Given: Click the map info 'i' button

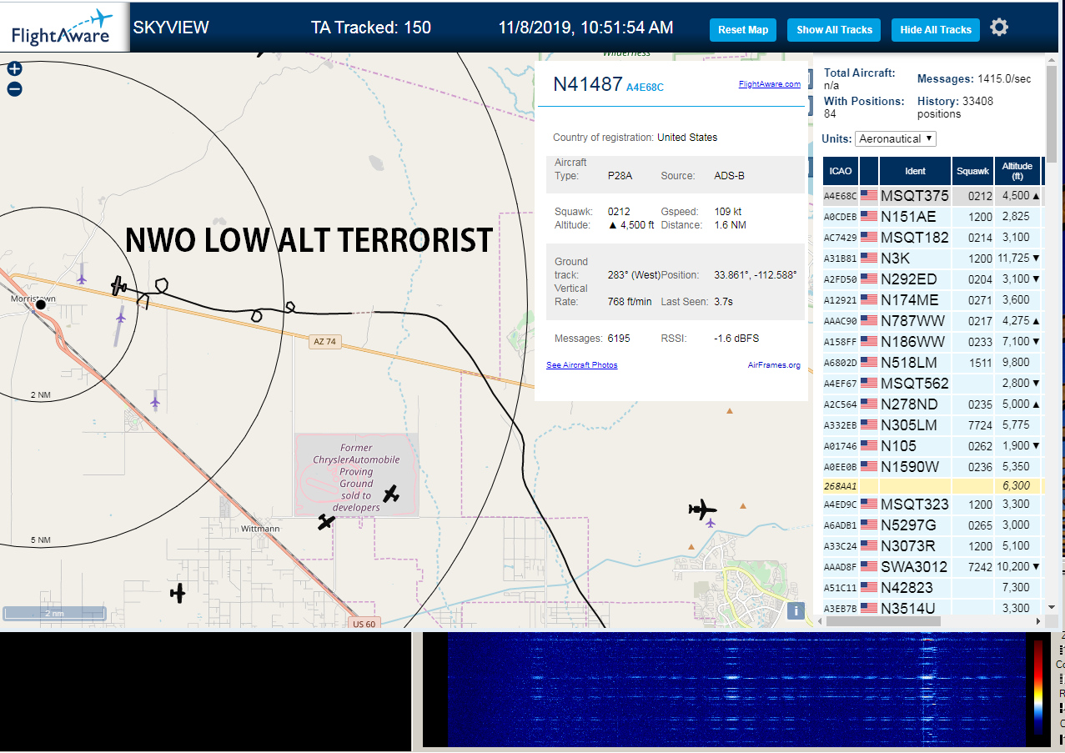Looking at the screenshot, I should tap(796, 611).
